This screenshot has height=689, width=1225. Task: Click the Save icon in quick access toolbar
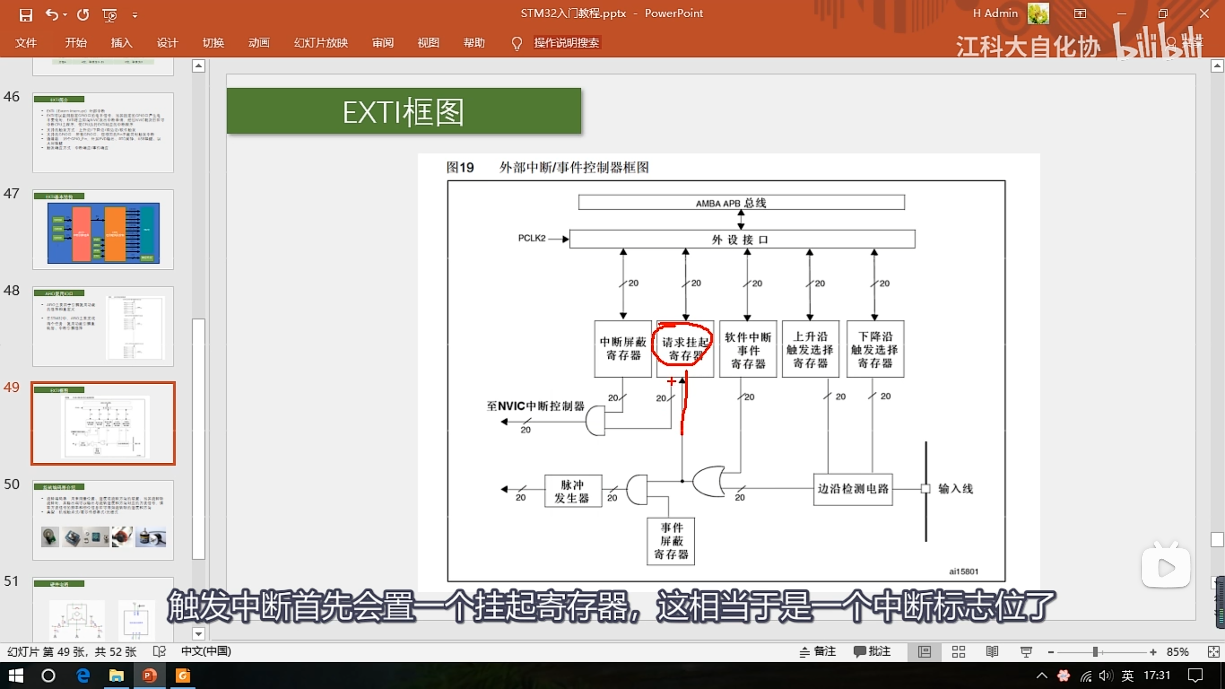click(x=26, y=15)
